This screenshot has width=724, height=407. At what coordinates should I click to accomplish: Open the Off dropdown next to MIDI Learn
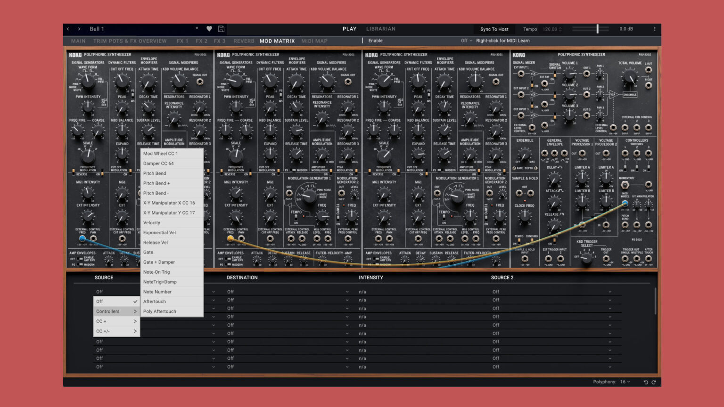pos(465,41)
